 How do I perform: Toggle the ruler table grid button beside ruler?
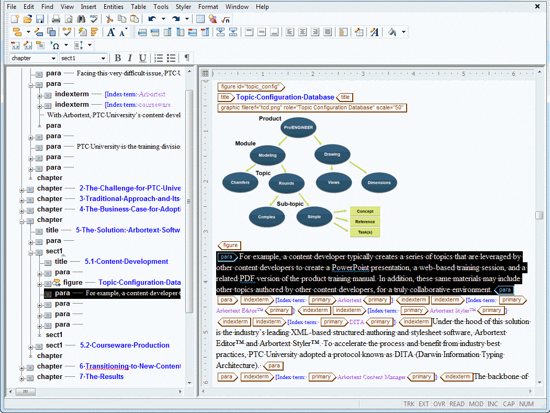[x=206, y=73]
